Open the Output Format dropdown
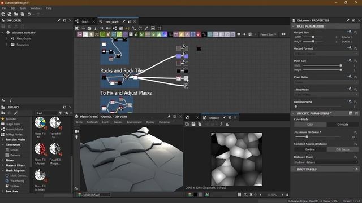This screenshot has width=362, height=203. coord(326,54)
